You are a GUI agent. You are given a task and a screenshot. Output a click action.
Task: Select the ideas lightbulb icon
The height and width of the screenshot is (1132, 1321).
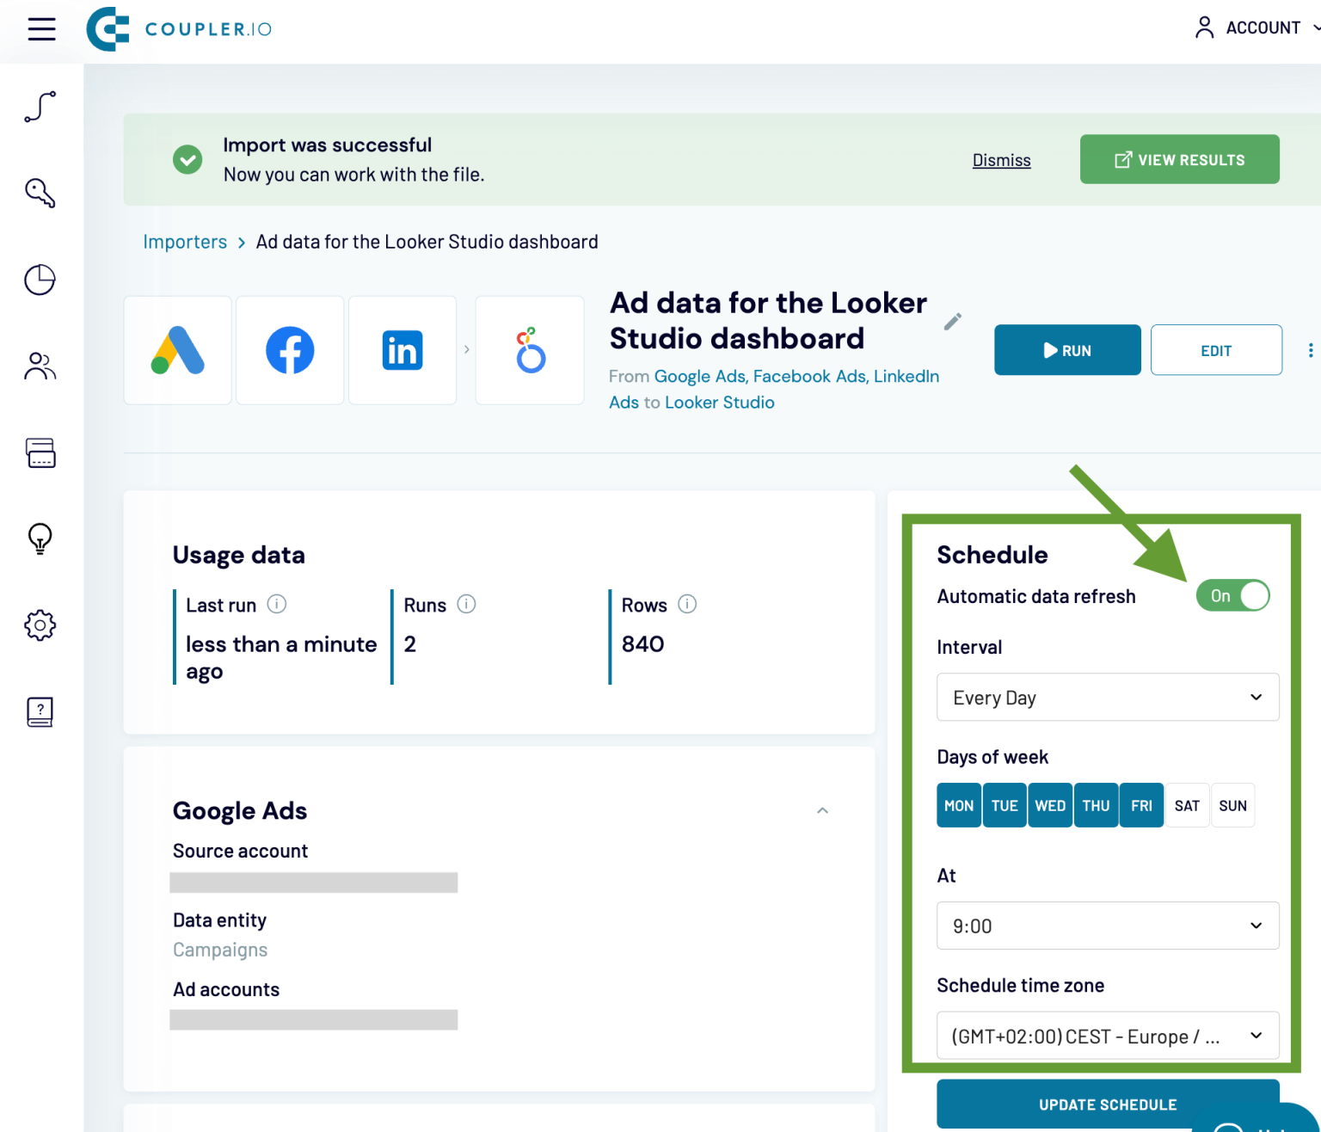coord(40,540)
